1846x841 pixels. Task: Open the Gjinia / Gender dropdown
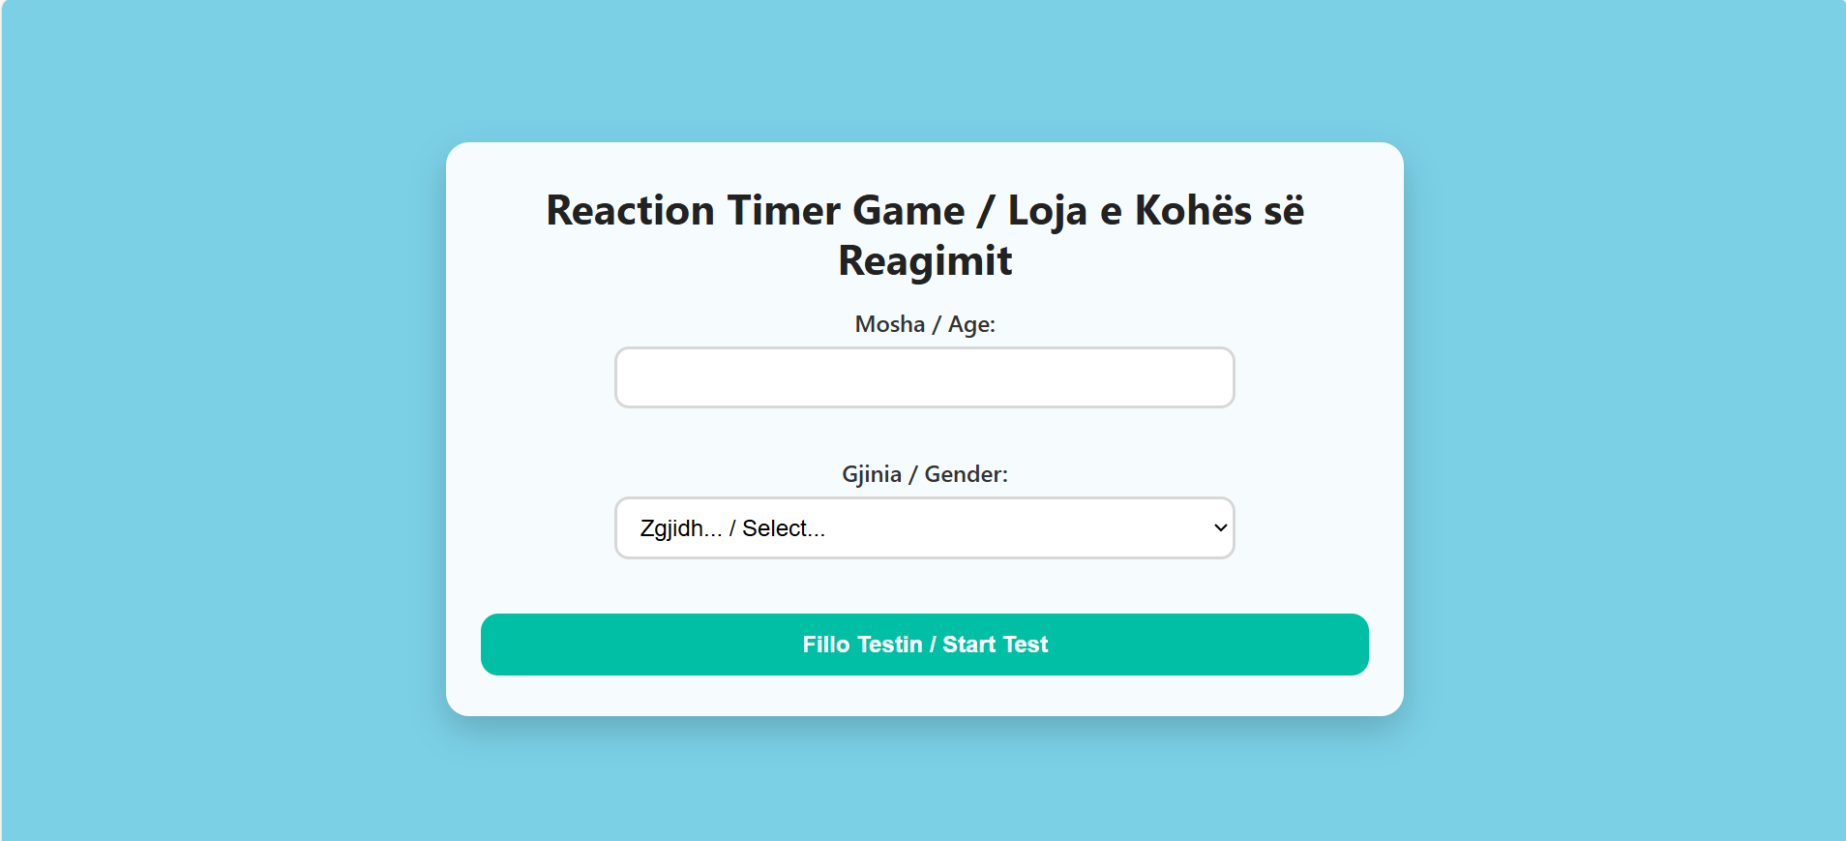click(x=924, y=527)
